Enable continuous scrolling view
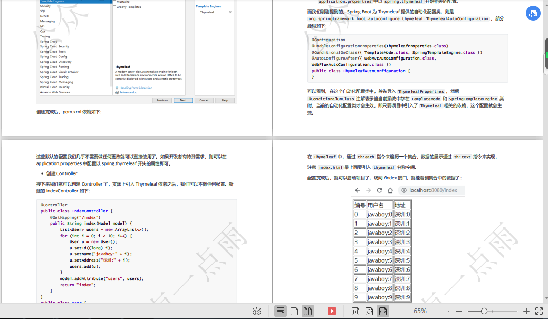Viewport: 548px width, 319px height. click(280, 311)
